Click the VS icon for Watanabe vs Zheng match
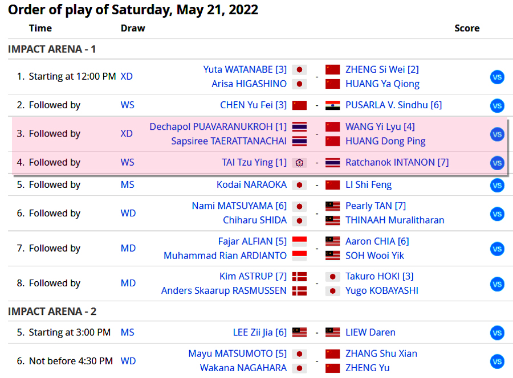The height and width of the screenshot is (378, 513). pos(497,77)
